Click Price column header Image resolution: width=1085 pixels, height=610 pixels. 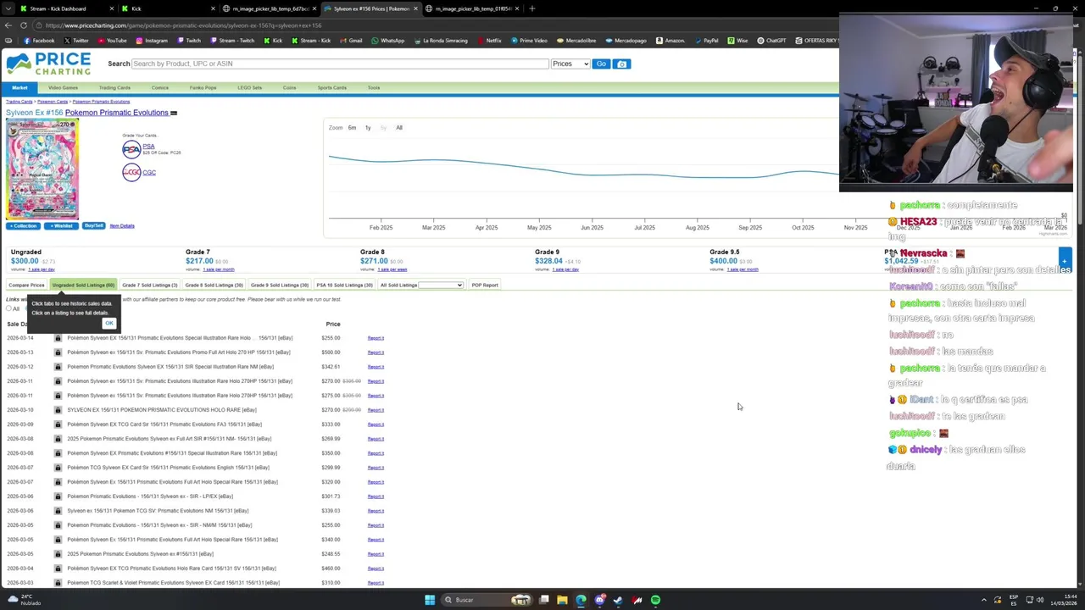coord(333,324)
